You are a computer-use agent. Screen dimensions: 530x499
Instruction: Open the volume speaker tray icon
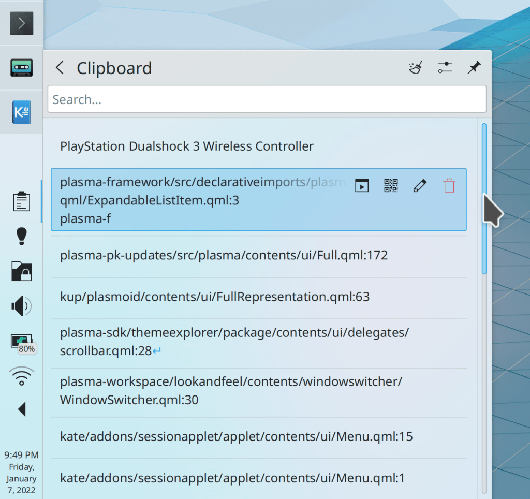coord(21,306)
